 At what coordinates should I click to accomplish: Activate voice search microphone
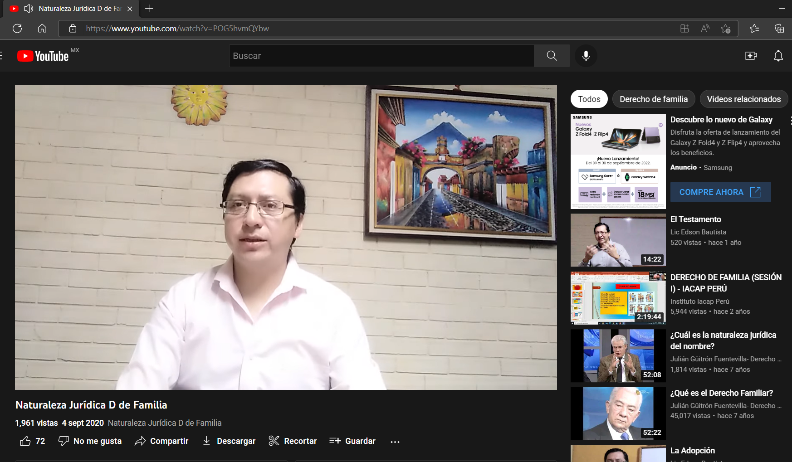pos(586,56)
